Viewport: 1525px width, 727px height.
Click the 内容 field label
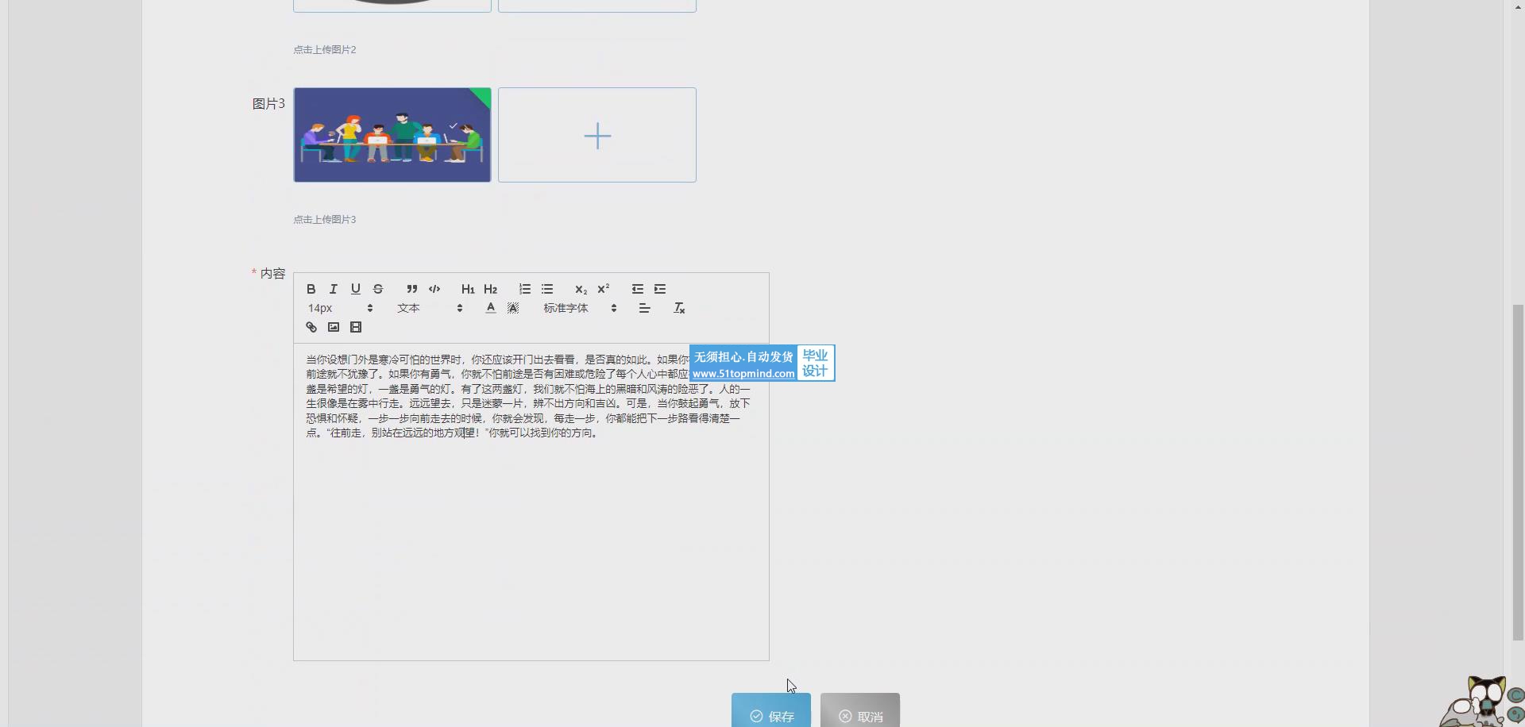tap(272, 274)
